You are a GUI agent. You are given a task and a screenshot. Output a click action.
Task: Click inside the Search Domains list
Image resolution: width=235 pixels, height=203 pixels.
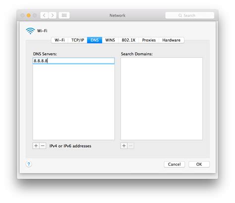pyautogui.click(x=162, y=99)
